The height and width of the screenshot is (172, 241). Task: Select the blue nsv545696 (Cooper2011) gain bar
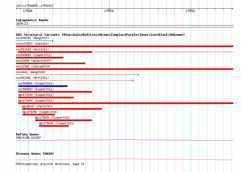(43, 86)
